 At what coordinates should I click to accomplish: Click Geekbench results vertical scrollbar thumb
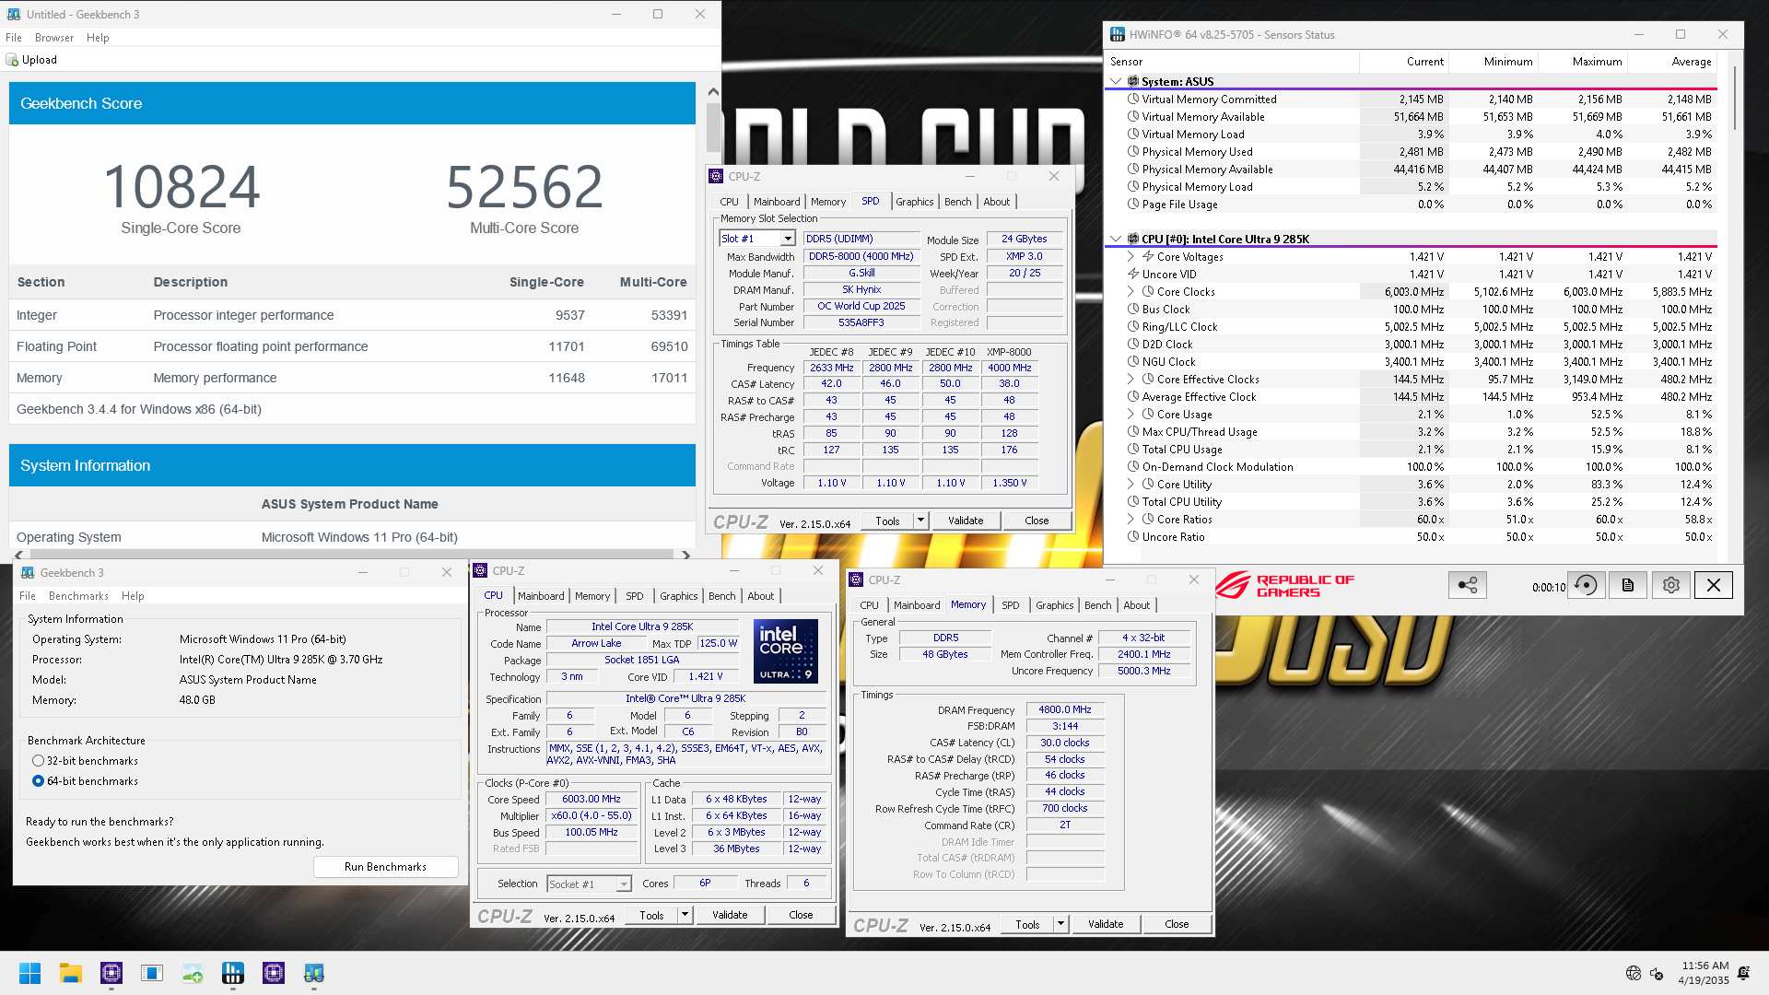tap(713, 127)
